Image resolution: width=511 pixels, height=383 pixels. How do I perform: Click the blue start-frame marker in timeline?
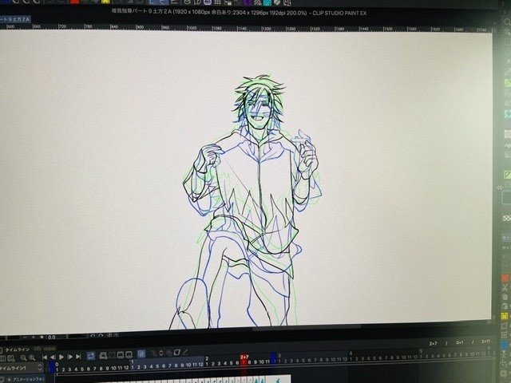coord(51,366)
